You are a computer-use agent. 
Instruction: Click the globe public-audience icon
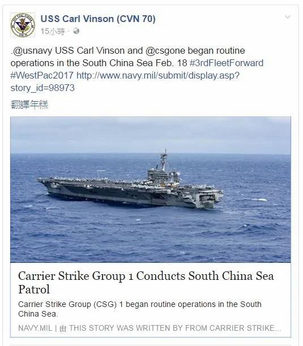(x=76, y=31)
